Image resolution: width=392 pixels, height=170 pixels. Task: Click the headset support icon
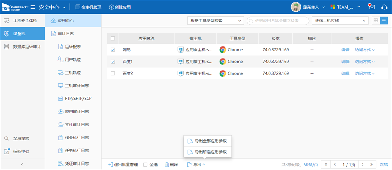pyautogui.click(x=384, y=7)
